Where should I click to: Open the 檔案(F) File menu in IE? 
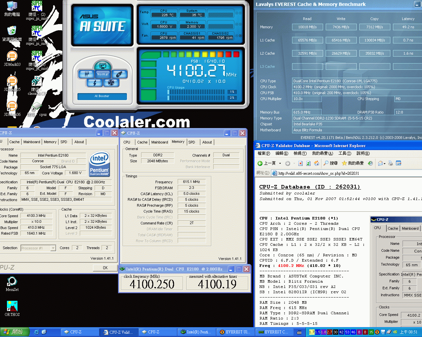tap(264, 153)
